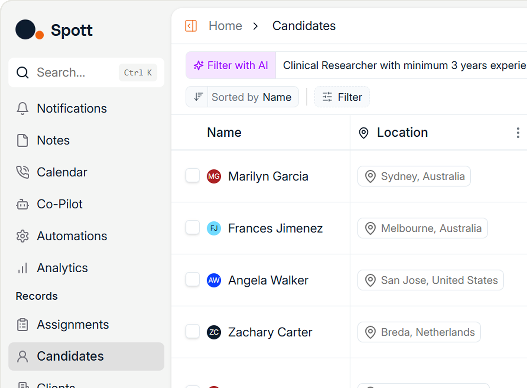This screenshot has width=527, height=388.
Task: Collapse the sidebar with the orange panel icon
Action: pyautogui.click(x=191, y=26)
